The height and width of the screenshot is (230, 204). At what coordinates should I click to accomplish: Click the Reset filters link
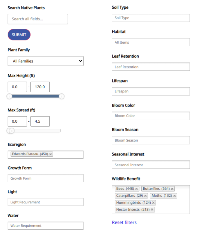click(x=124, y=222)
